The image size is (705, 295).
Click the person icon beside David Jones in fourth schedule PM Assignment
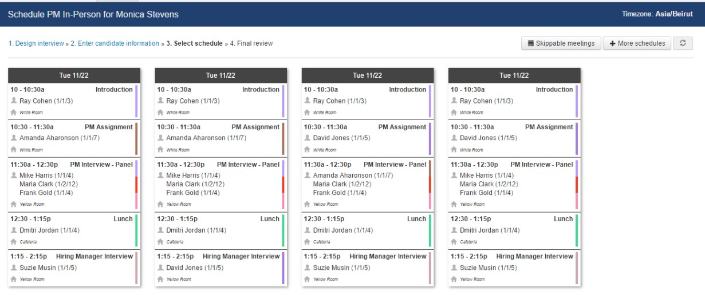click(x=454, y=138)
